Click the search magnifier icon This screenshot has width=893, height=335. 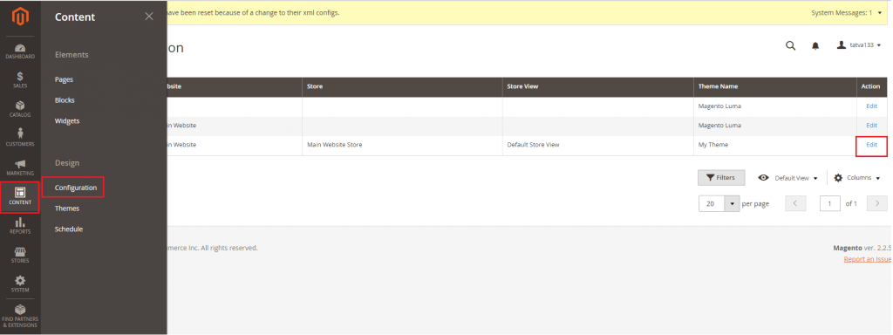(790, 45)
